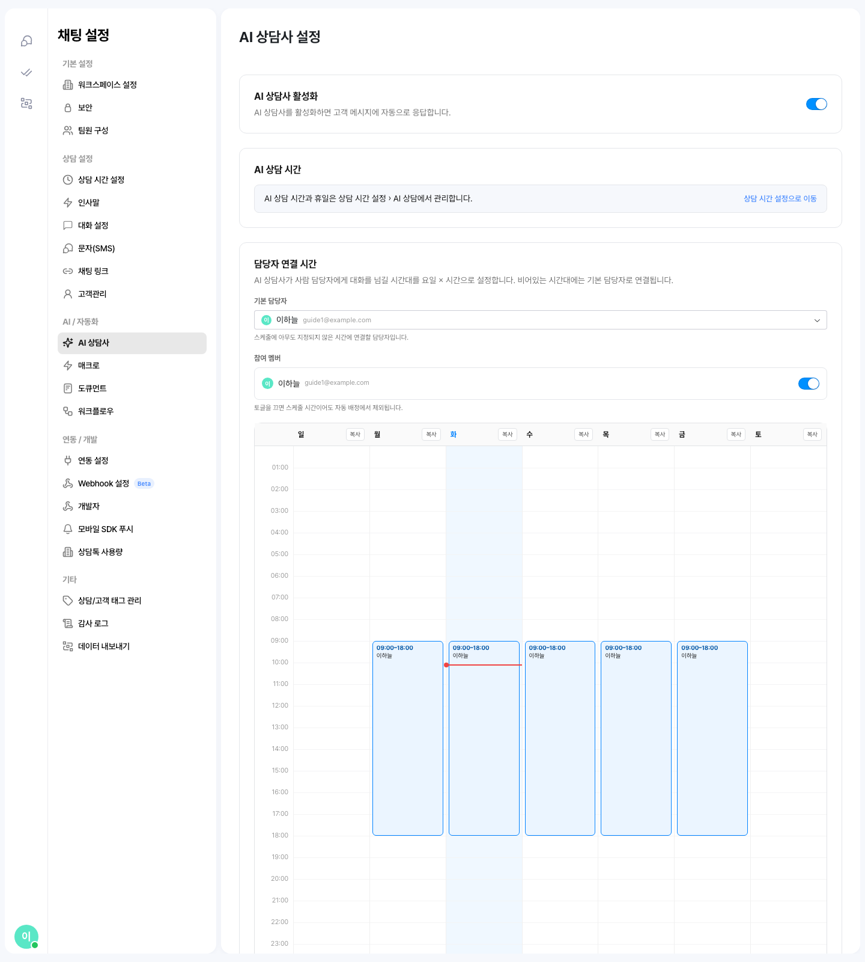Select Thursday 09:00-18:00 schedule block

(636, 738)
